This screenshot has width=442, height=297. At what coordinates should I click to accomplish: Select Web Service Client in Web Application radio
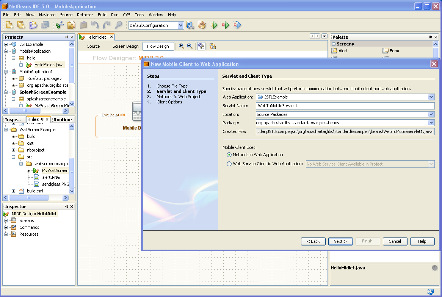pyautogui.click(x=229, y=164)
